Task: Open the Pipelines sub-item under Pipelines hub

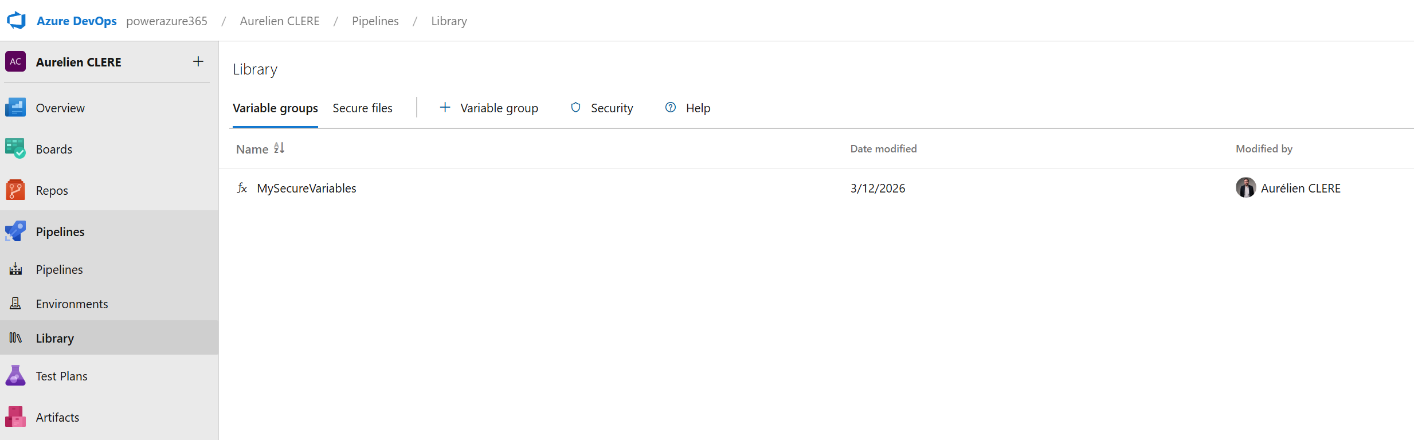Action: pyautogui.click(x=59, y=270)
